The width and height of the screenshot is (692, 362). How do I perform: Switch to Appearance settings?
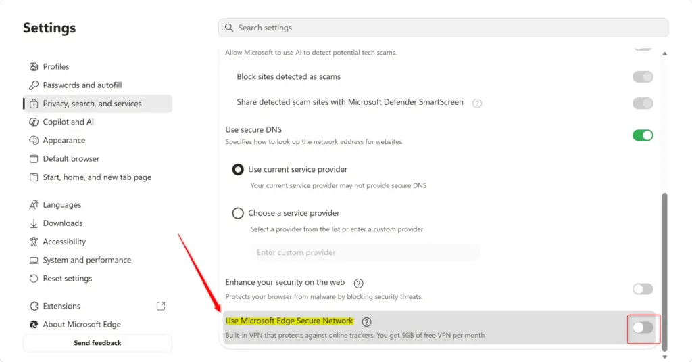coord(97,141)
